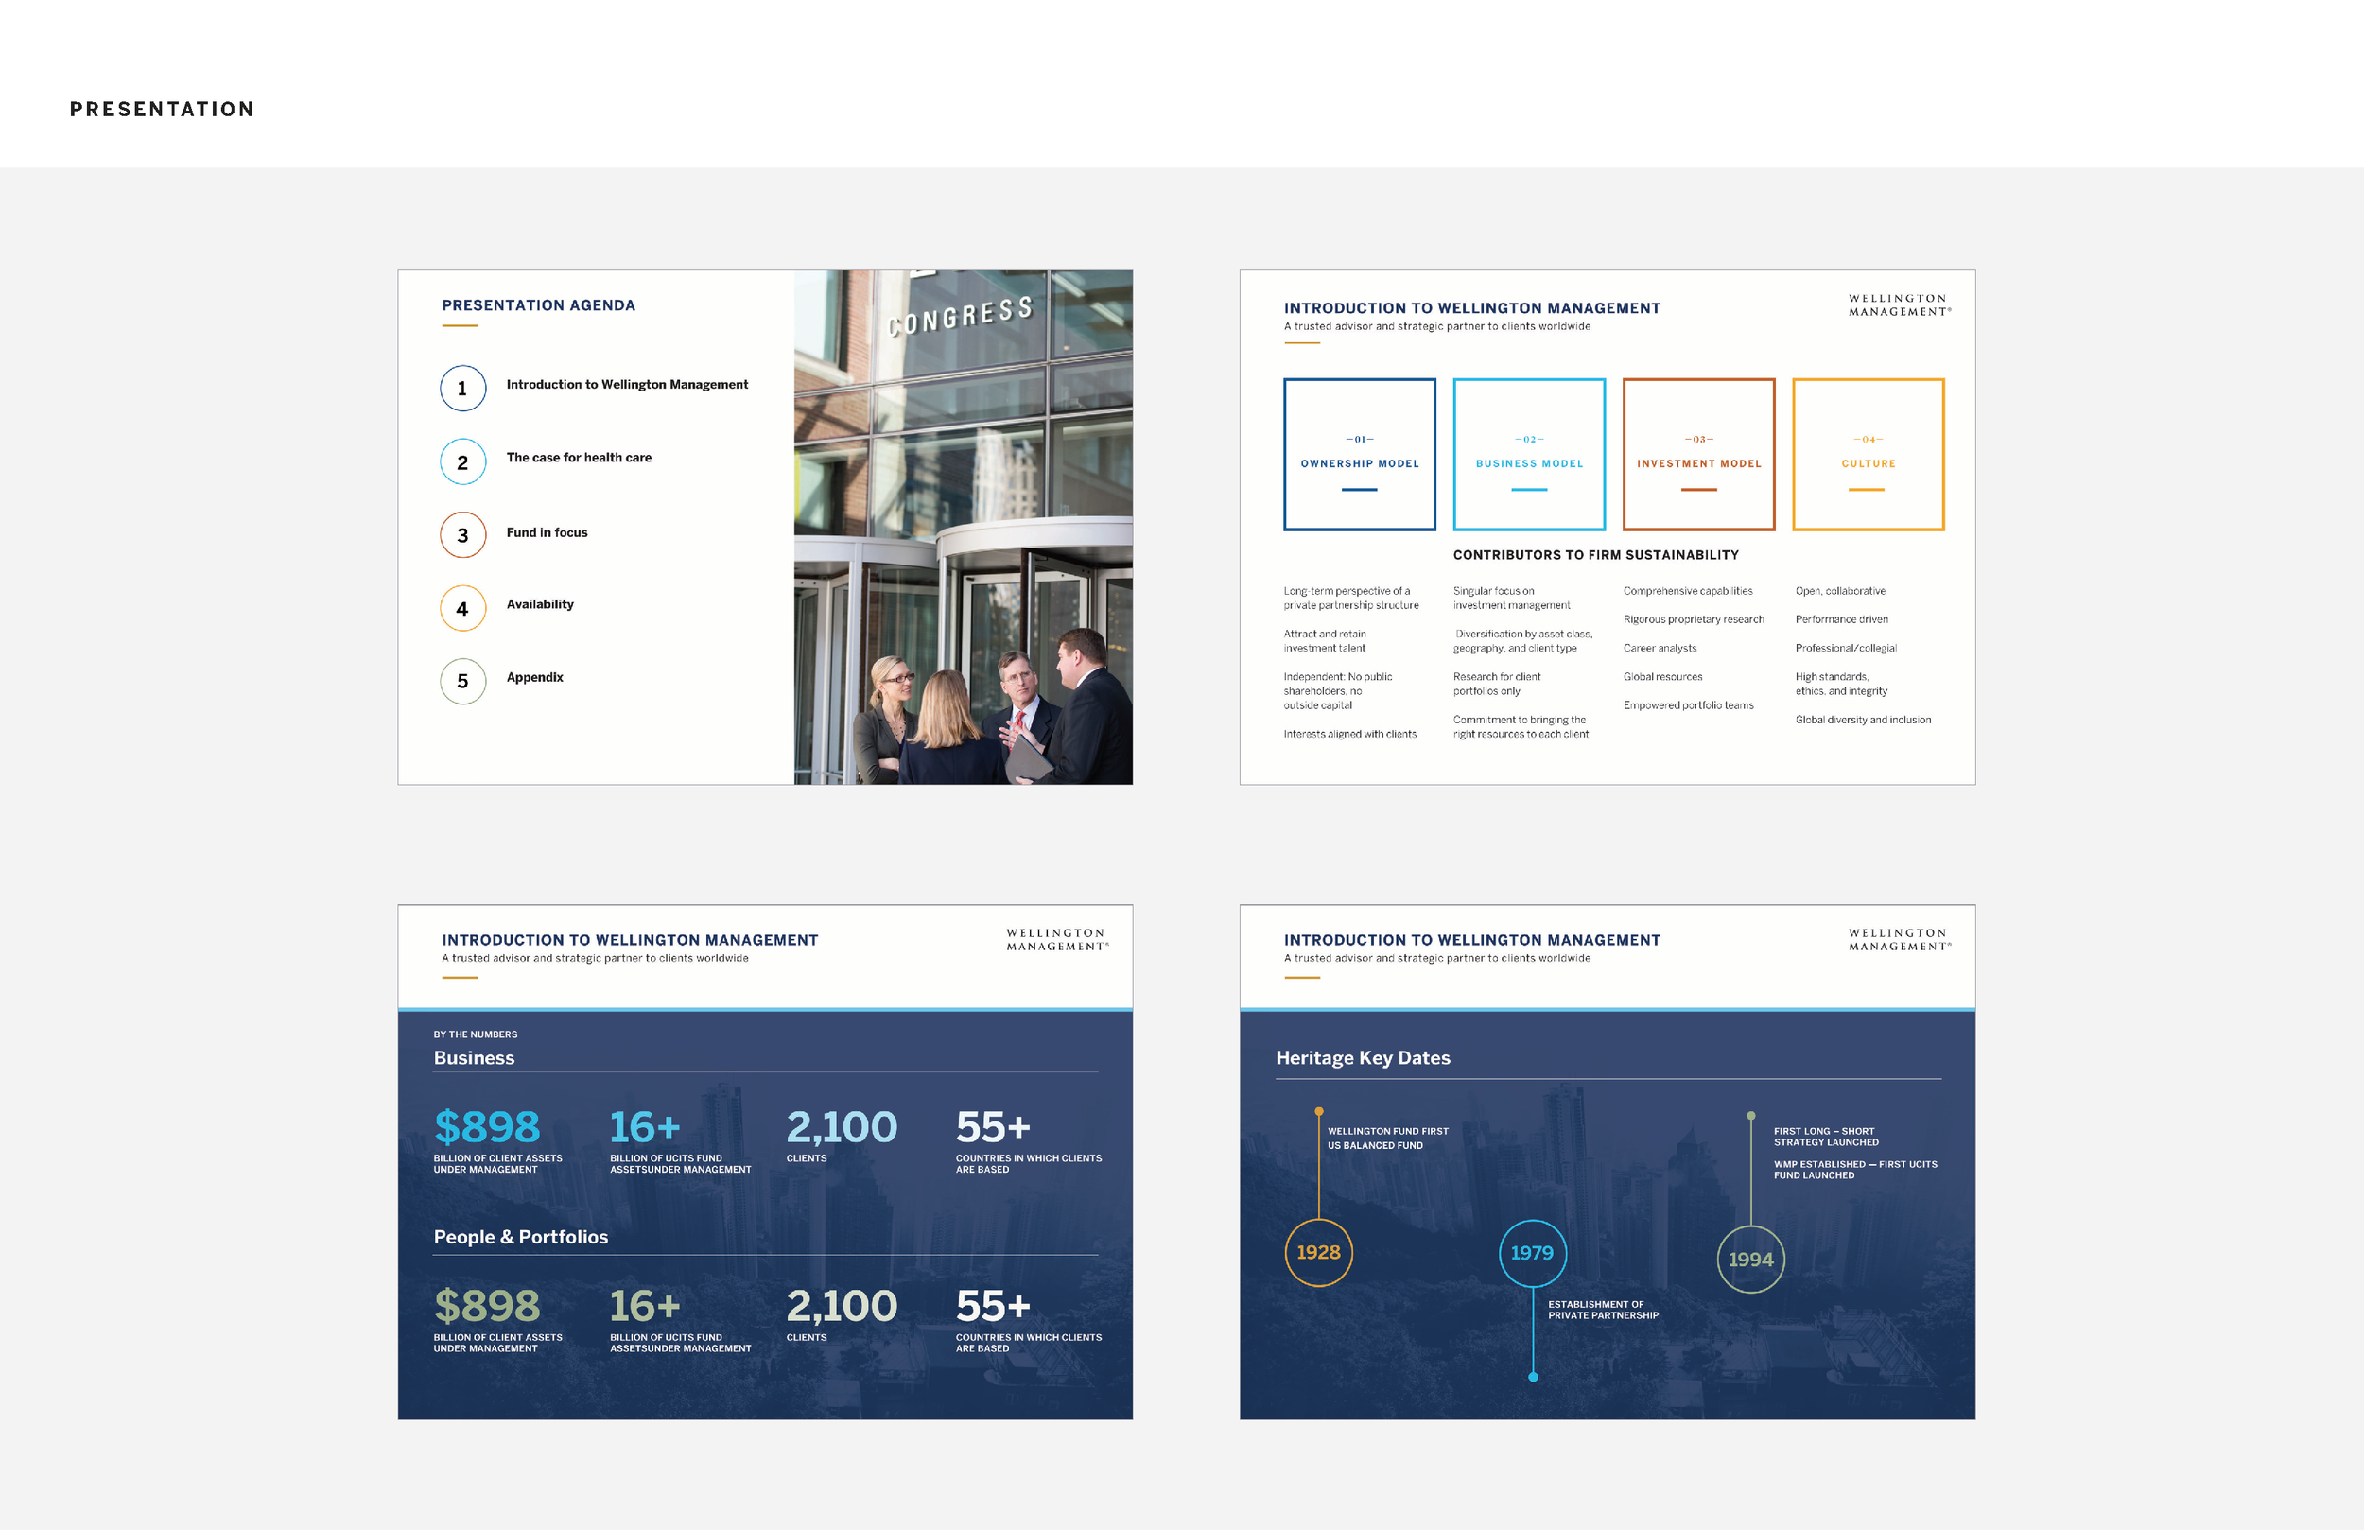Click the People & Portfolios heading

(x=520, y=1237)
